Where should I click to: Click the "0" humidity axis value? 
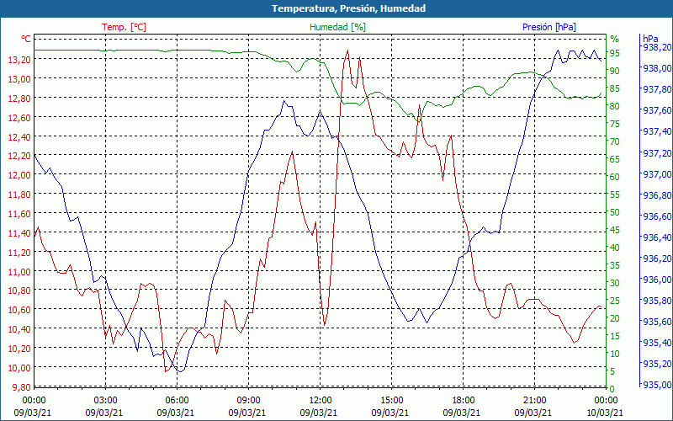click(x=612, y=389)
